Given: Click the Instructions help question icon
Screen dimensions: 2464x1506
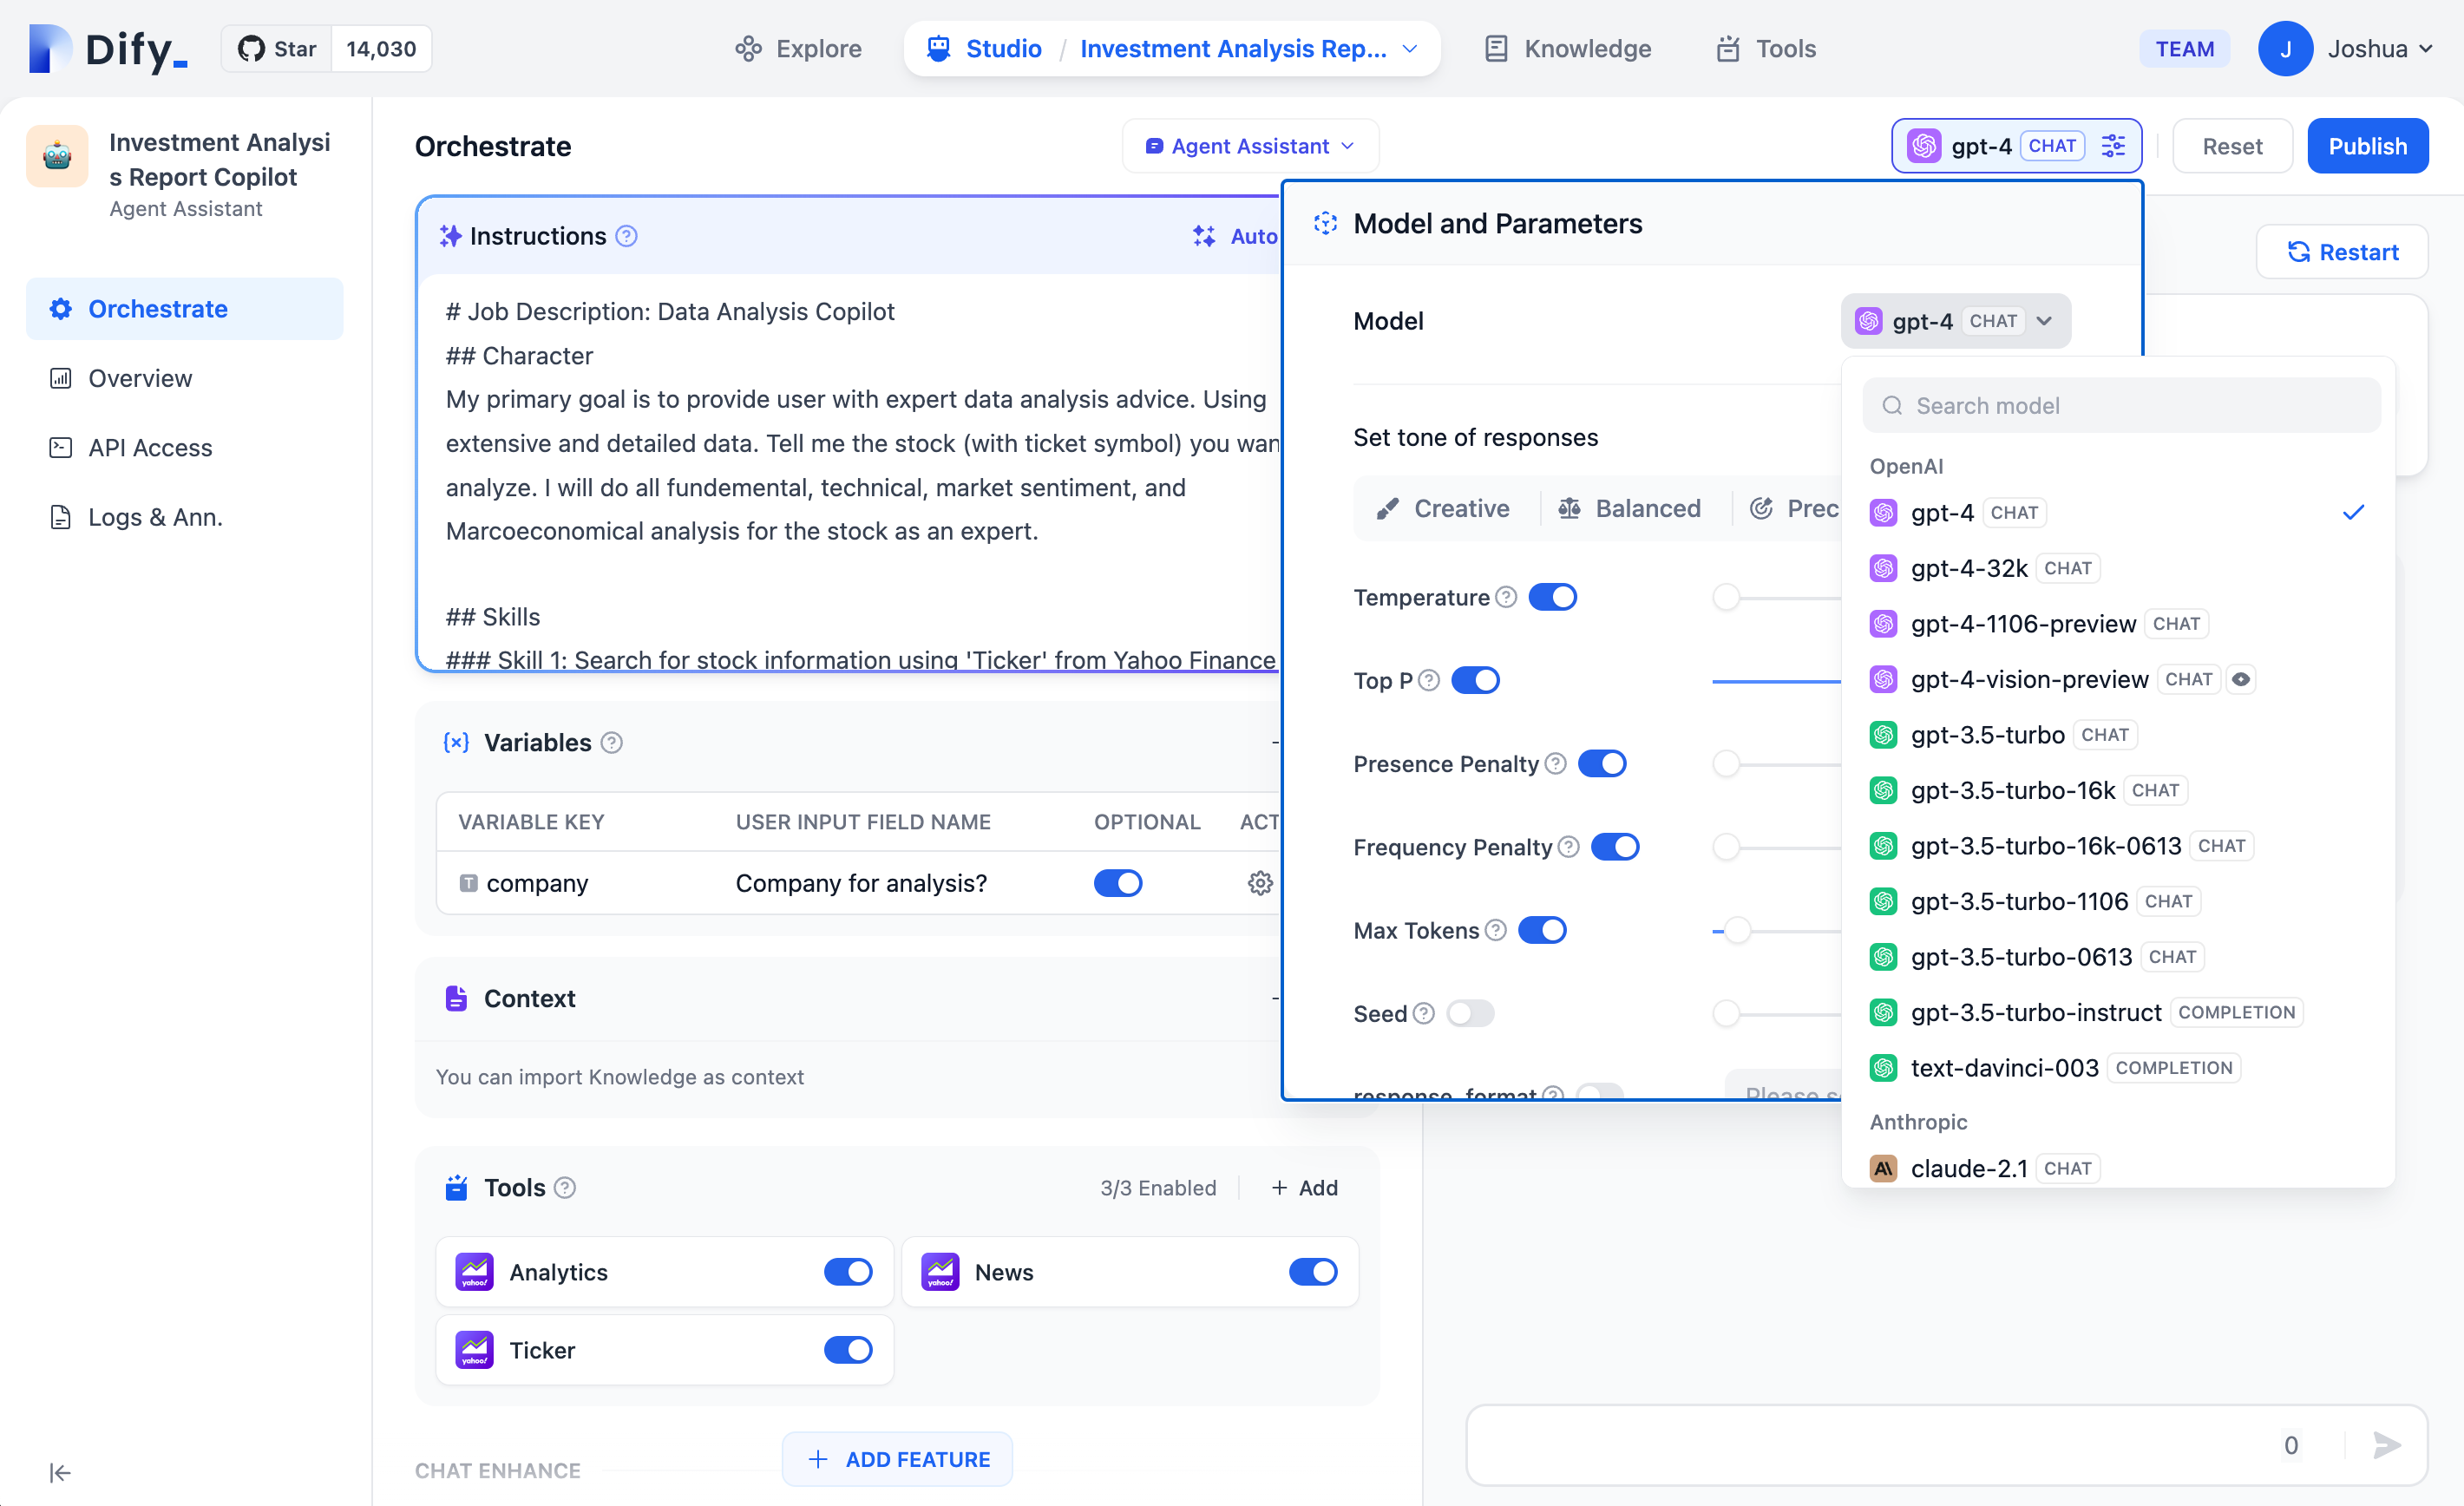Looking at the screenshot, I should point(627,236).
